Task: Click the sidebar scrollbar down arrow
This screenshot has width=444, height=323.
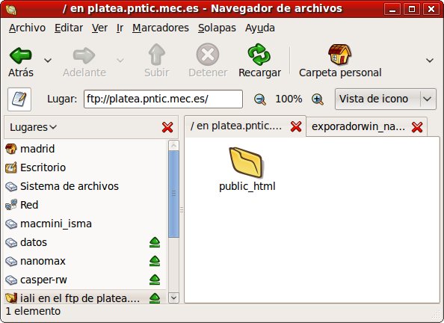Action: pyautogui.click(x=173, y=298)
